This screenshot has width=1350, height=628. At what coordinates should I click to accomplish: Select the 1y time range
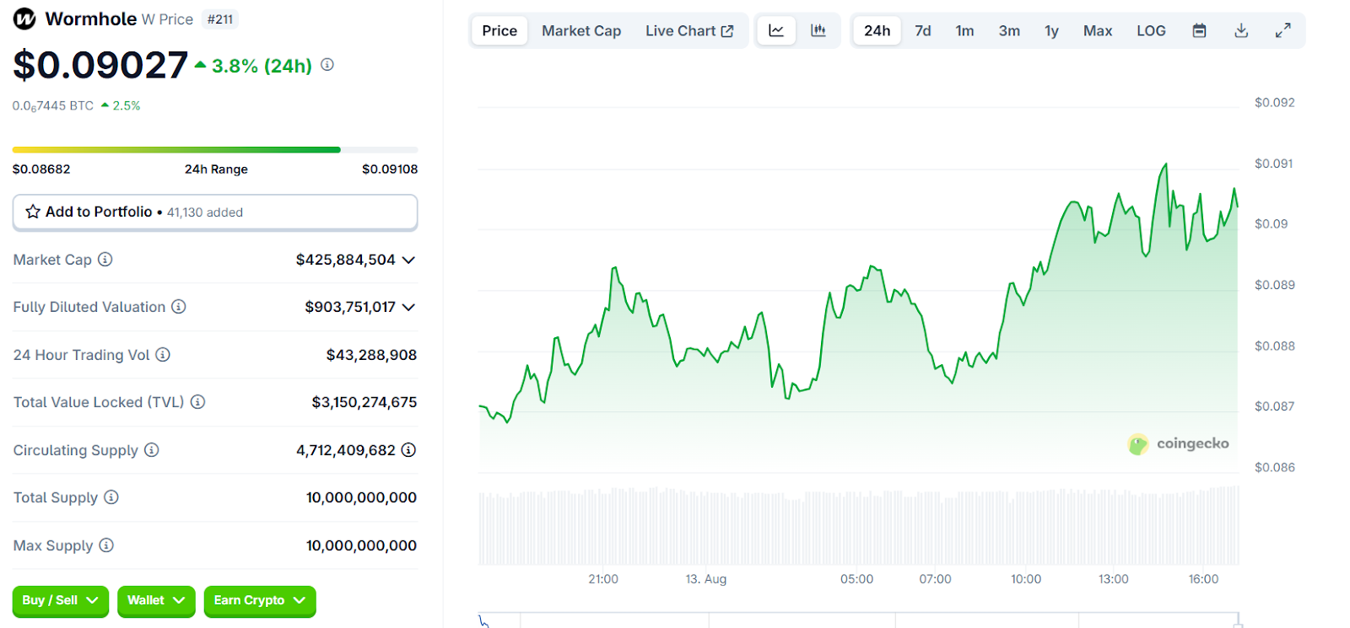click(x=1051, y=31)
